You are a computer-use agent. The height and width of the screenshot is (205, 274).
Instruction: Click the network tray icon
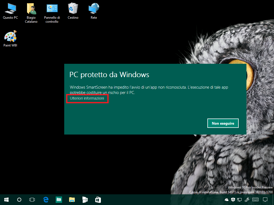click(239, 200)
